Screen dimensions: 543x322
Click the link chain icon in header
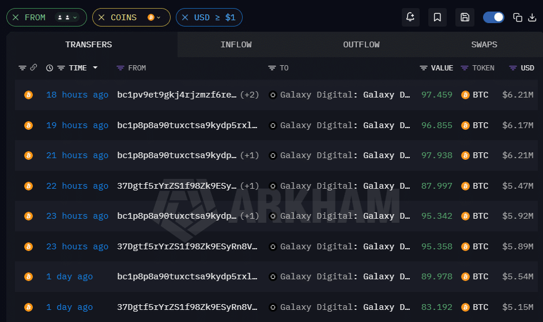coord(33,68)
